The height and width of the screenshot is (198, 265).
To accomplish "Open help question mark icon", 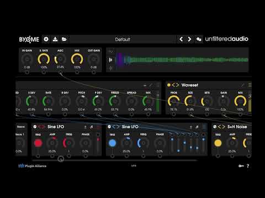I will tap(248, 166).
